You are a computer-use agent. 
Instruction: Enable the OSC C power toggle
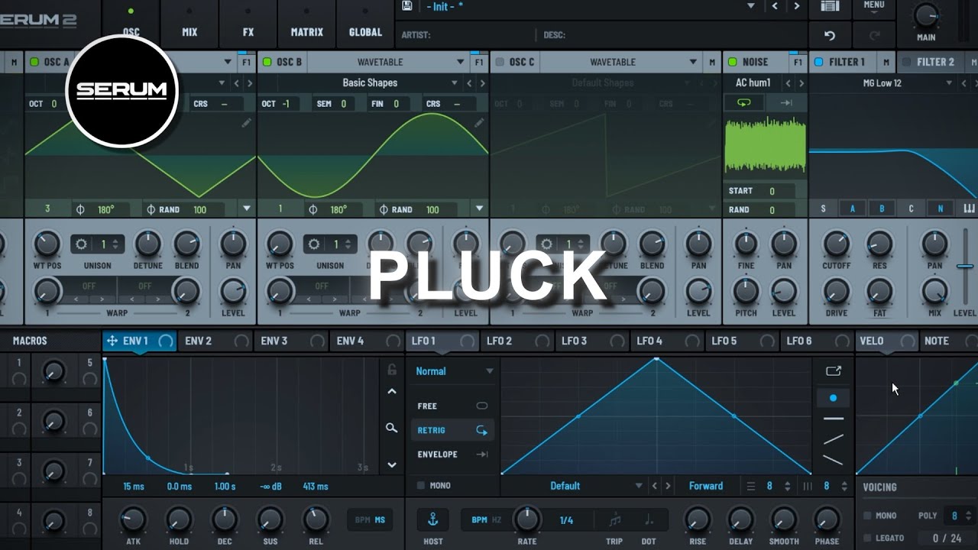click(500, 62)
